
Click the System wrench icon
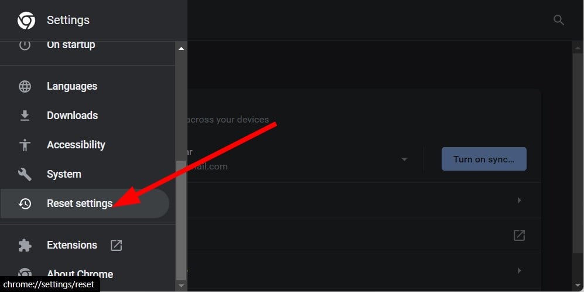[x=25, y=174]
